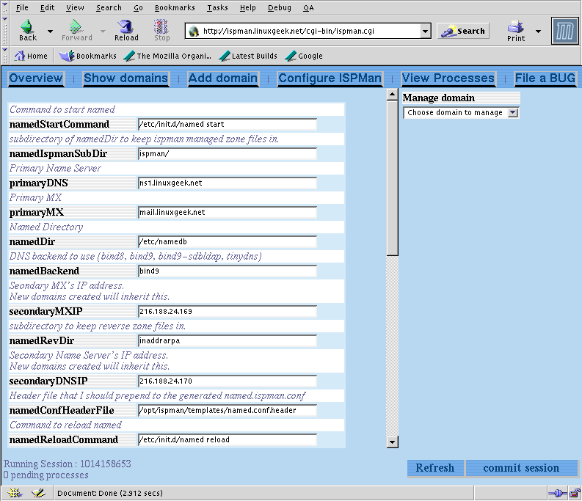Click the online/offline plug icon
Screen dimensions: 582x501
[558, 494]
